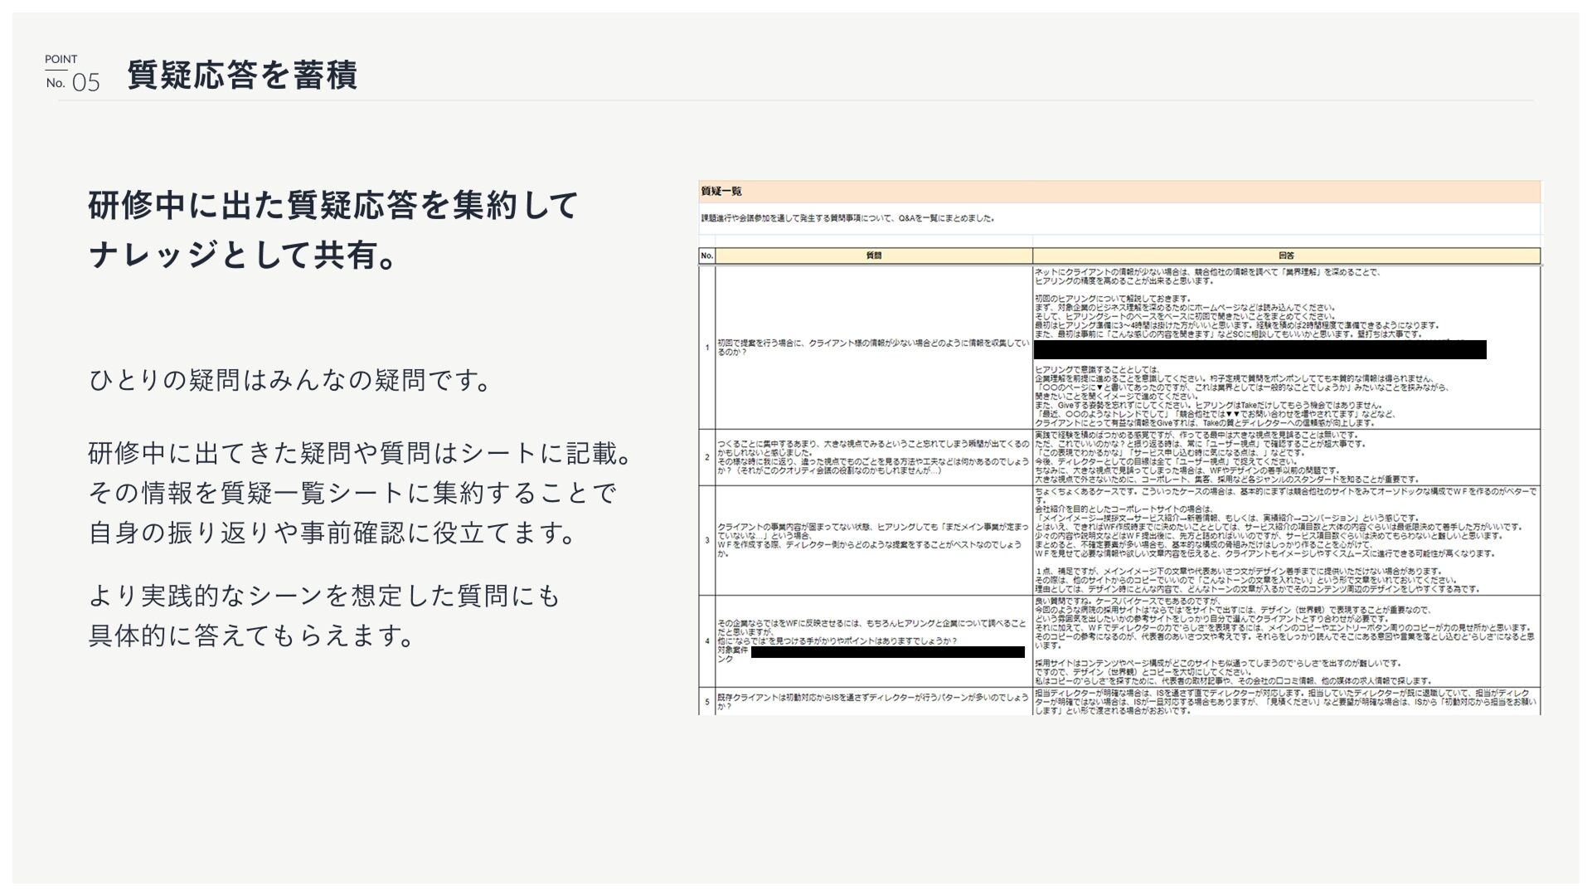
Task: Click the row 2 answer cell
Action: 1285,457
